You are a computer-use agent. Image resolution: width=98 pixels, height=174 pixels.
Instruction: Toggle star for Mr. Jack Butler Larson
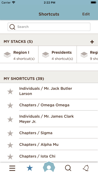10,91
